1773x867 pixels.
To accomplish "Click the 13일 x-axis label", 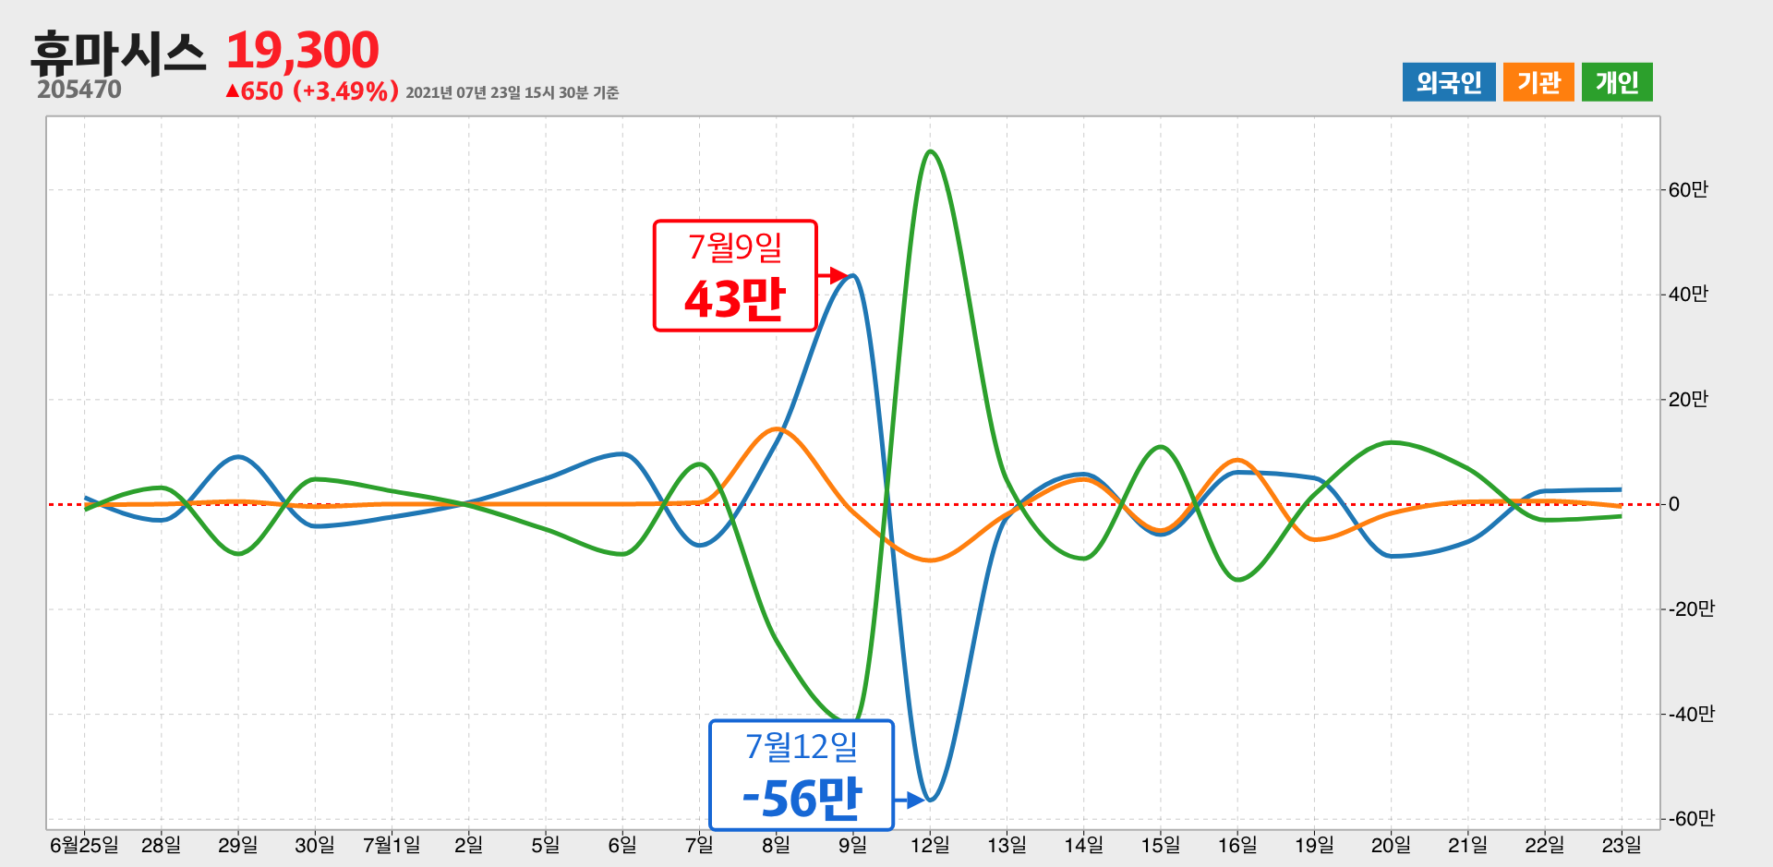I will 1007,845.
